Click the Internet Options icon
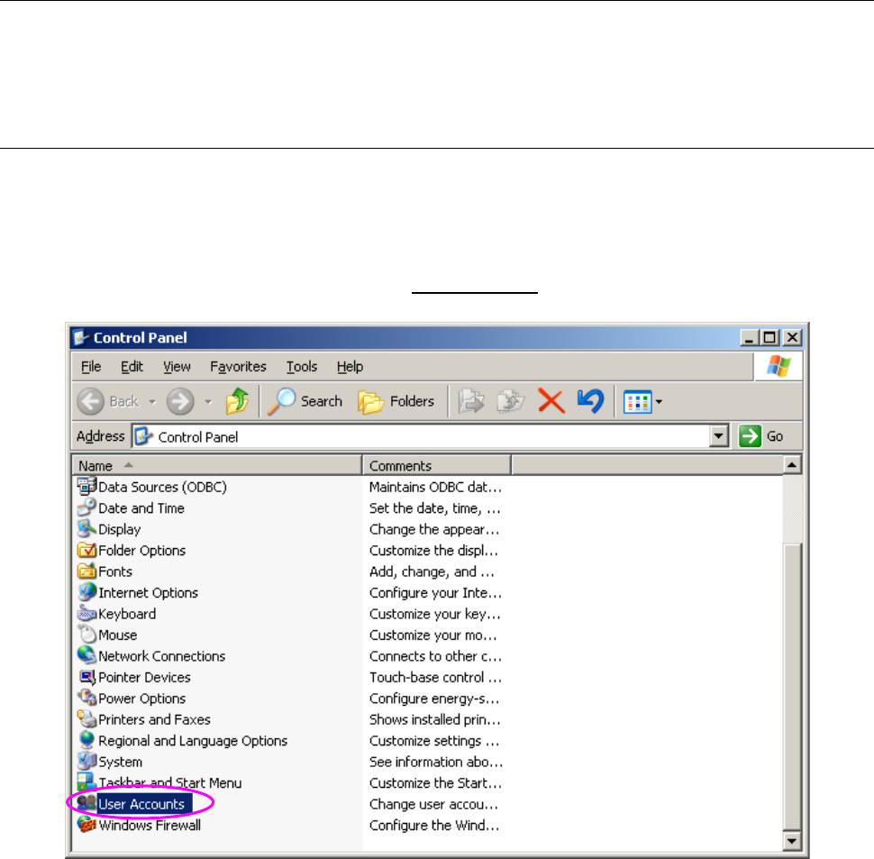 [x=86, y=592]
